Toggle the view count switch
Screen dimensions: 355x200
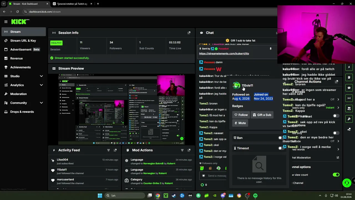pos(336,175)
